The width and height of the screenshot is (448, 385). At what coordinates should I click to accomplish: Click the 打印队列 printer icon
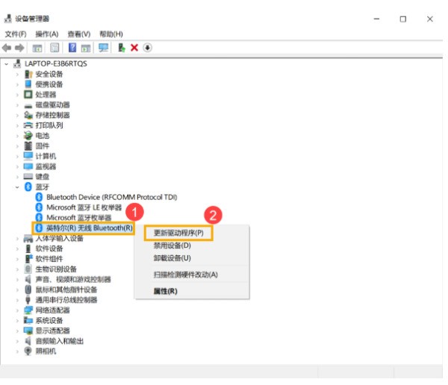coord(28,125)
